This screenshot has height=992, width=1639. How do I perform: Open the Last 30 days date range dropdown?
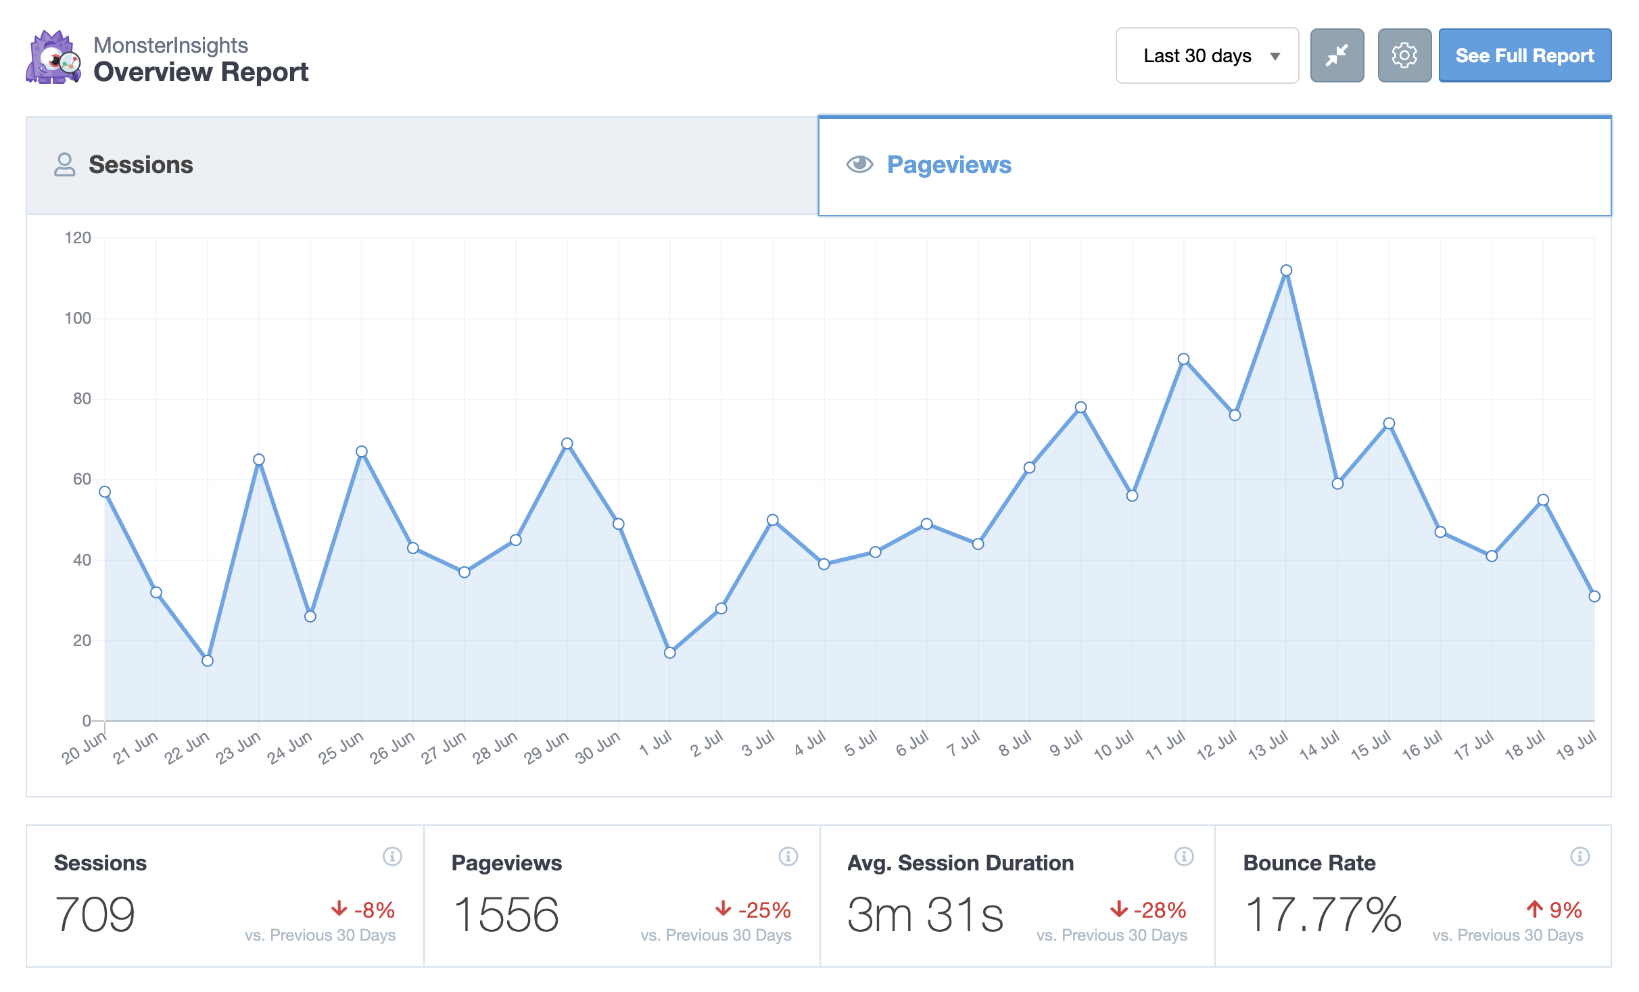point(1207,55)
